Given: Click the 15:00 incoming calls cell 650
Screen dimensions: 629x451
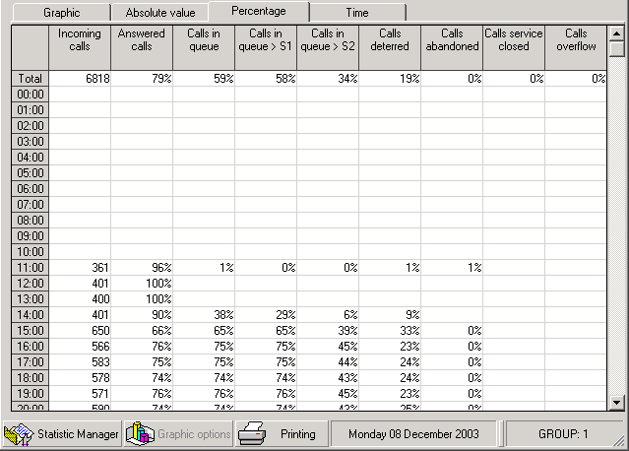Looking at the screenshot, I should click(x=80, y=330).
